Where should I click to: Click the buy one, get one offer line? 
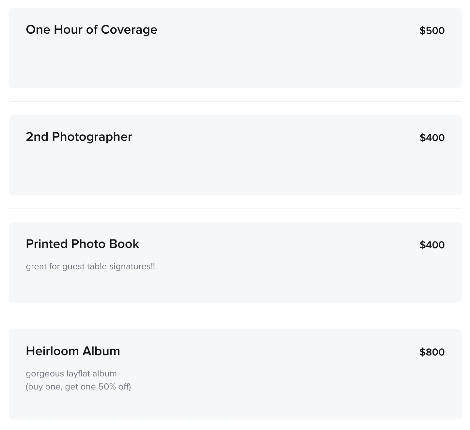pyautogui.click(x=78, y=387)
